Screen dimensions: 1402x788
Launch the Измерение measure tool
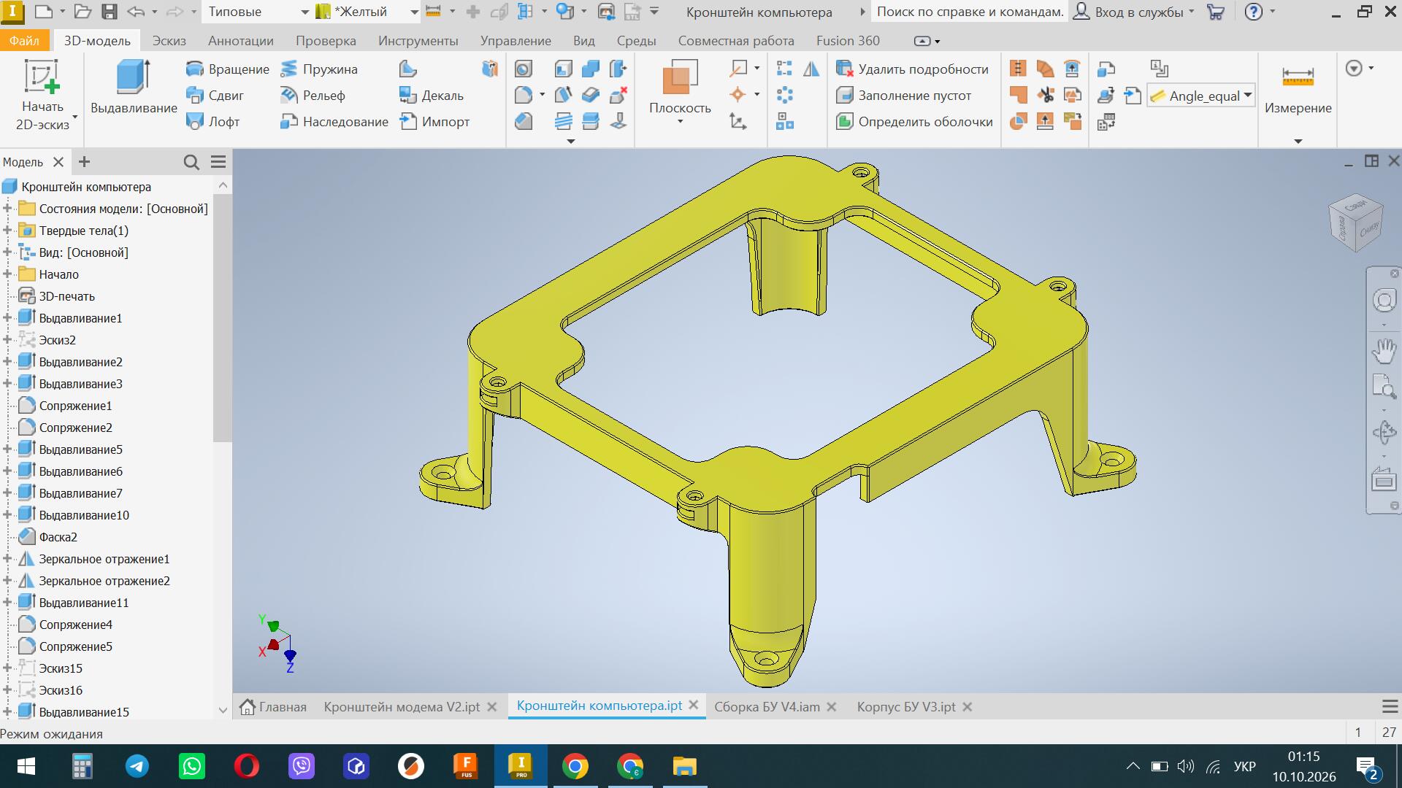1298,90
